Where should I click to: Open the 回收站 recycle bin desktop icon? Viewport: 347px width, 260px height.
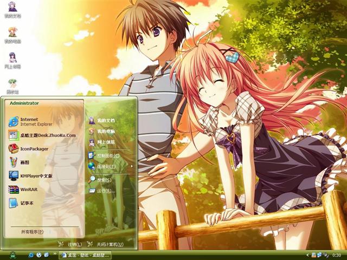point(12,86)
